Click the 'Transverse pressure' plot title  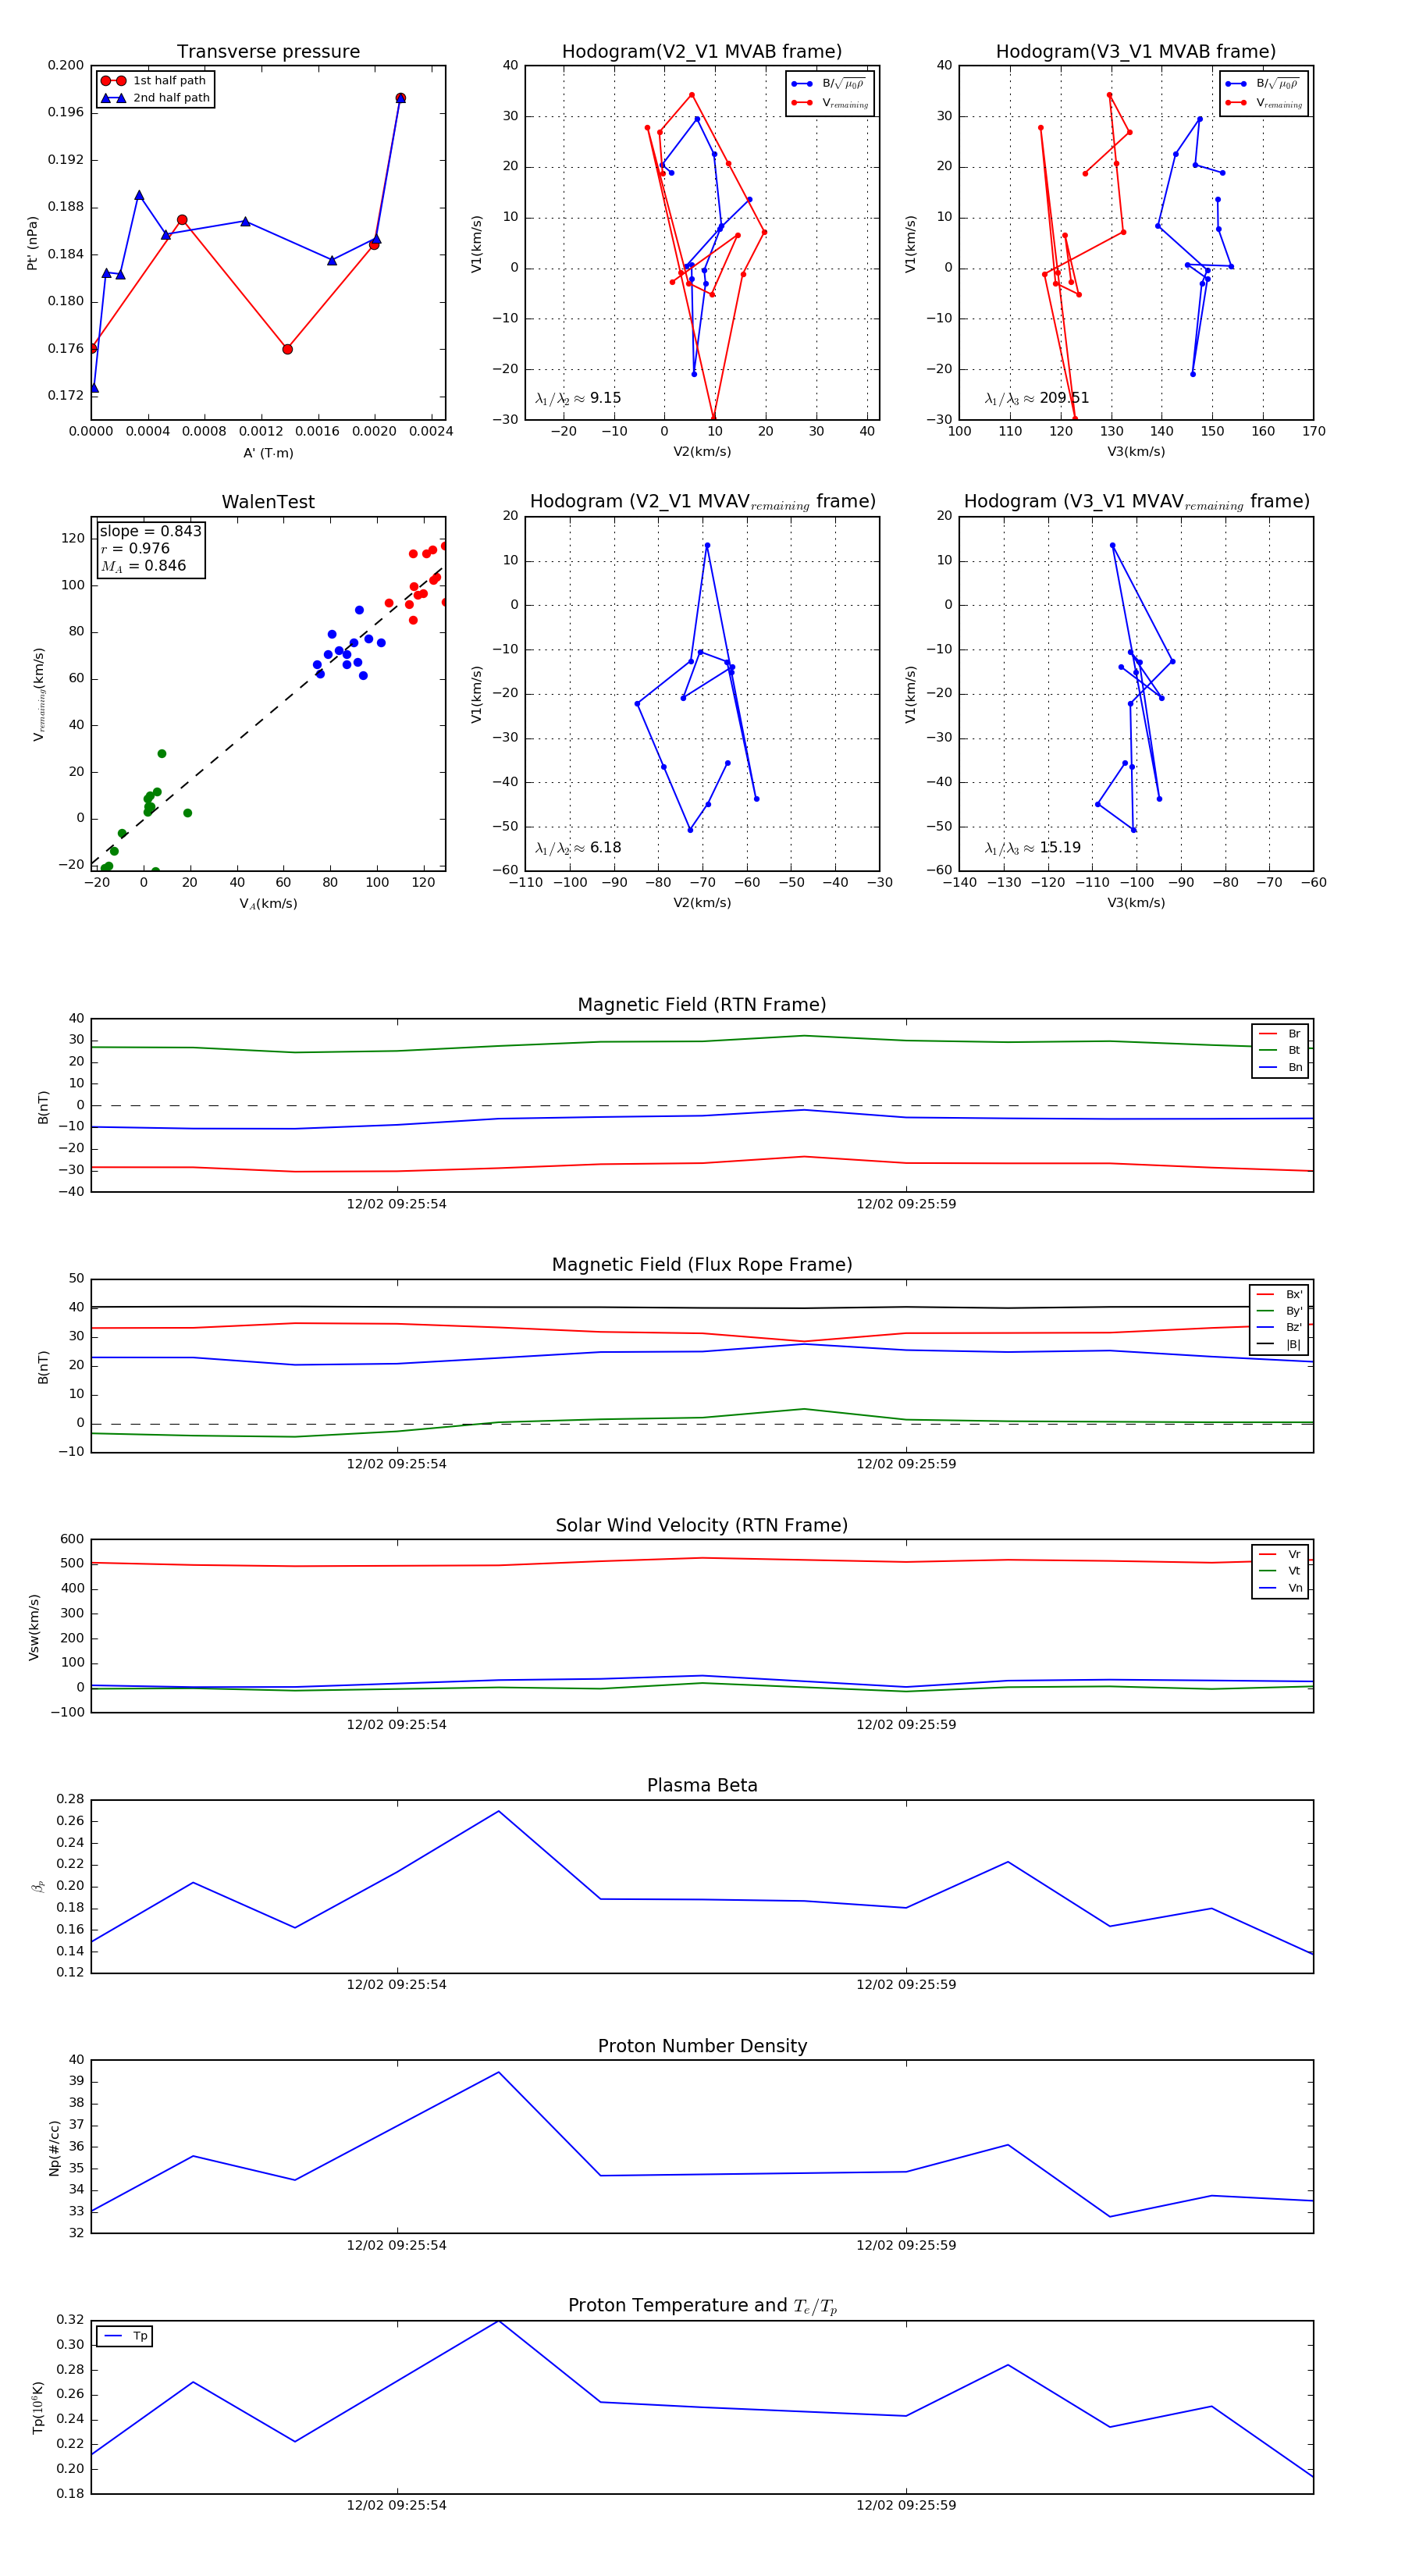tap(268, 51)
